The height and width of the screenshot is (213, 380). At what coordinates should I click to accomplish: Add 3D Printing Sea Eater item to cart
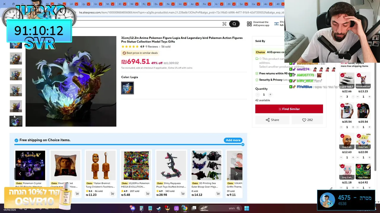click(218, 194)
